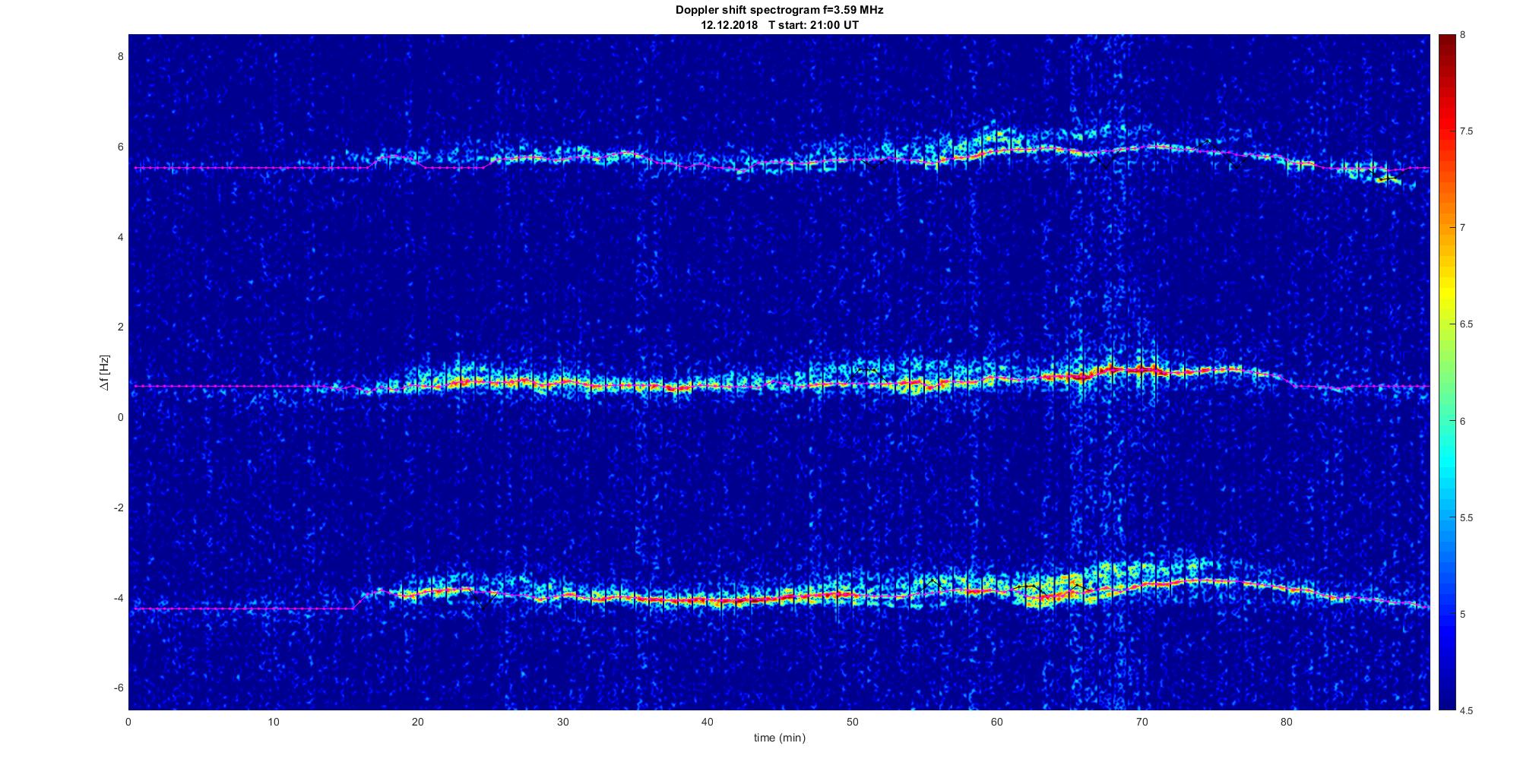Click y-axis tick label -2
Screen dimensions: 1520x762
tap(119, 507)
